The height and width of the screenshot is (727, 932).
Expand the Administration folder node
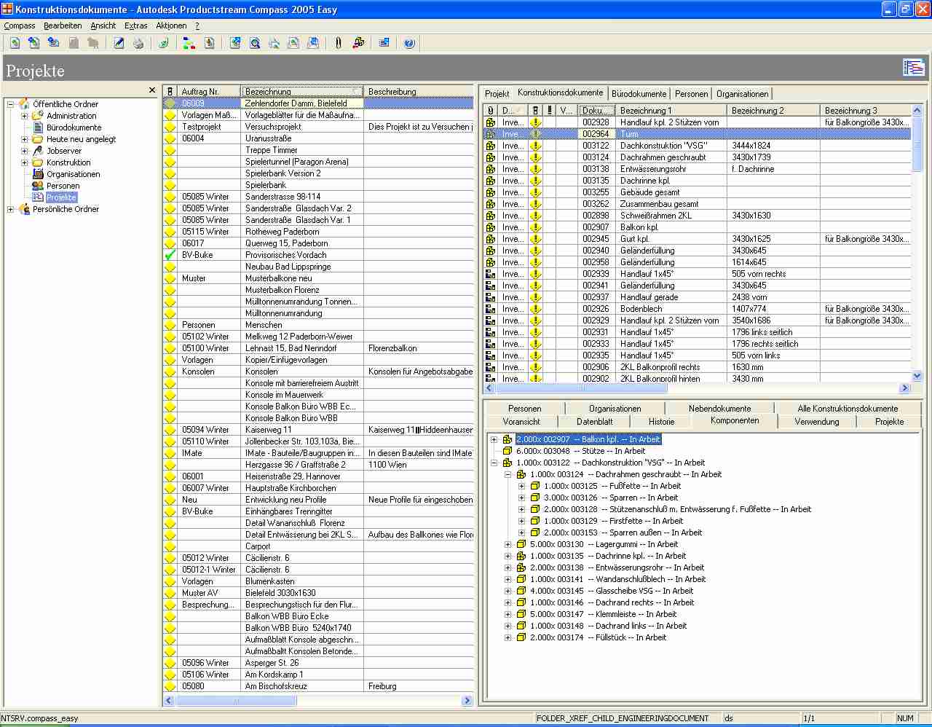[25, 116]
